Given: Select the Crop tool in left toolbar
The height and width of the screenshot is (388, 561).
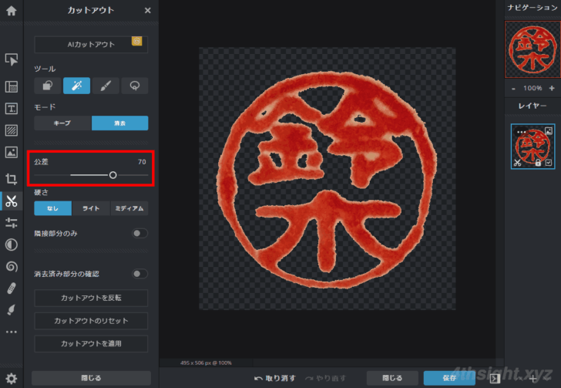Looking at the screenshot, I should (11, 179).
